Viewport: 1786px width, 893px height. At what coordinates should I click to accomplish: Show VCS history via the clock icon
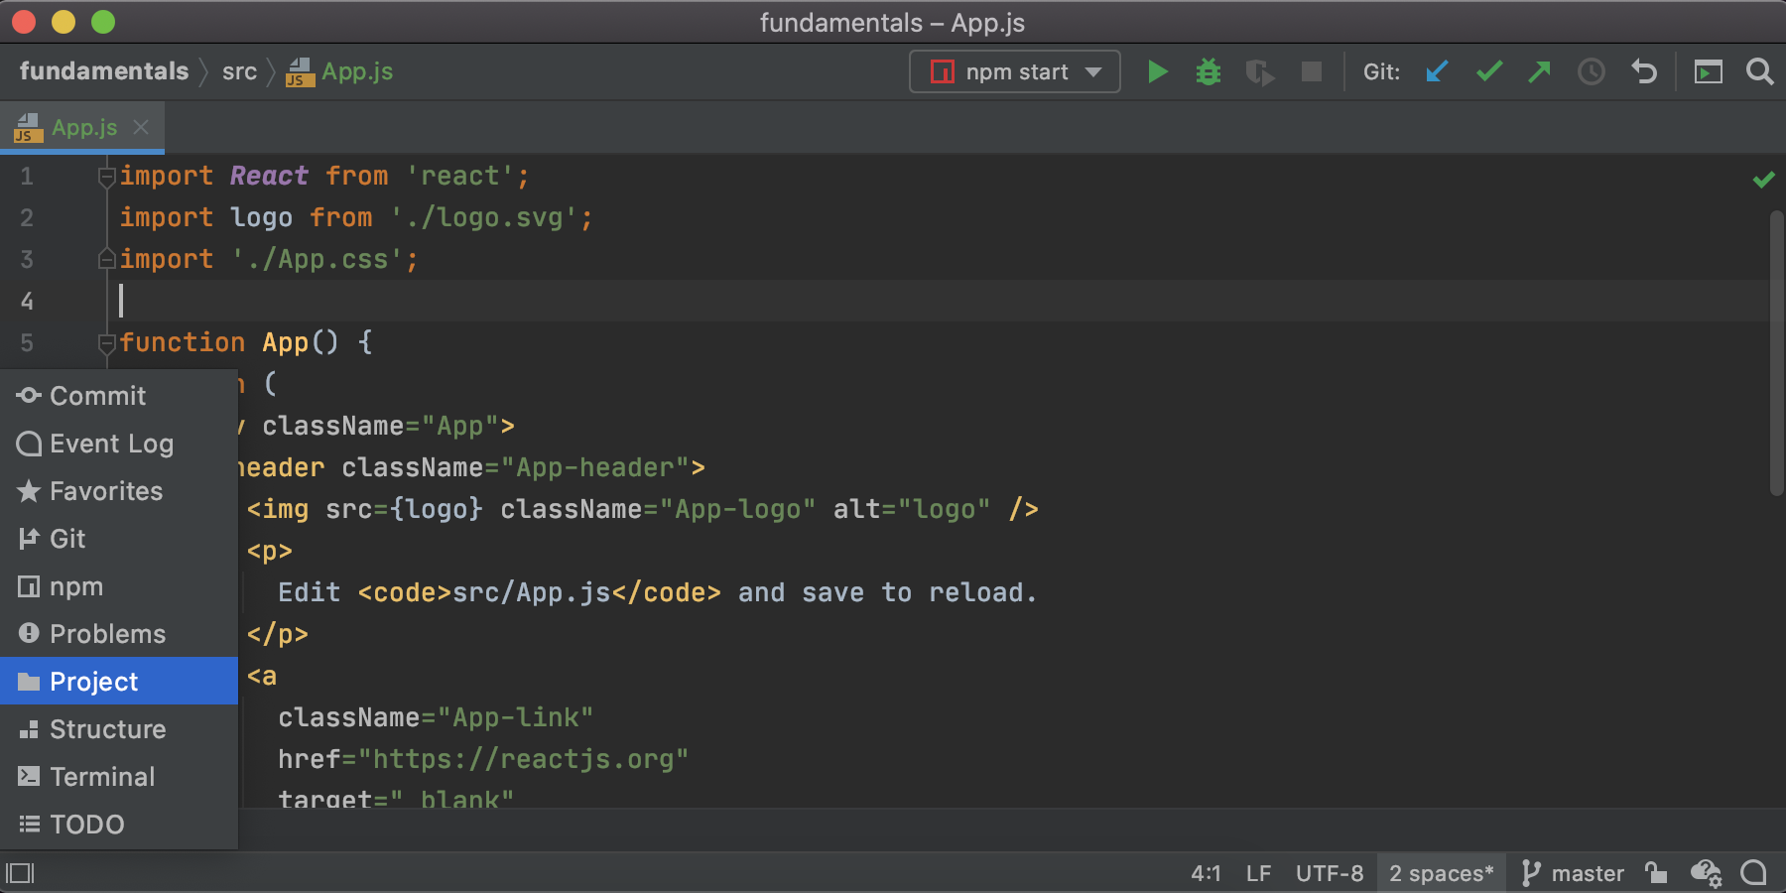1591,70
